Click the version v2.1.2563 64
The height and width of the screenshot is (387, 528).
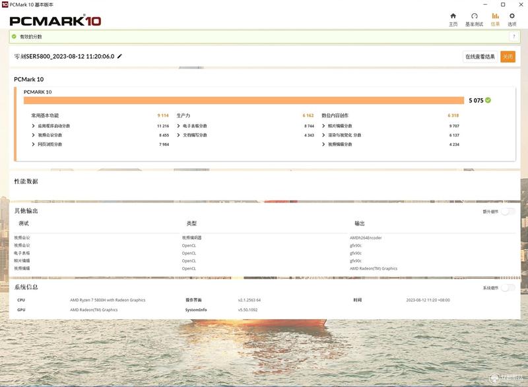[249, 300]
